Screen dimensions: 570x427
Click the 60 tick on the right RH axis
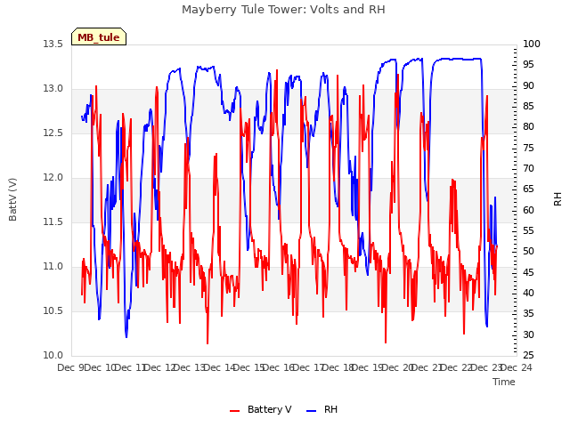click(x=528, y=210)
